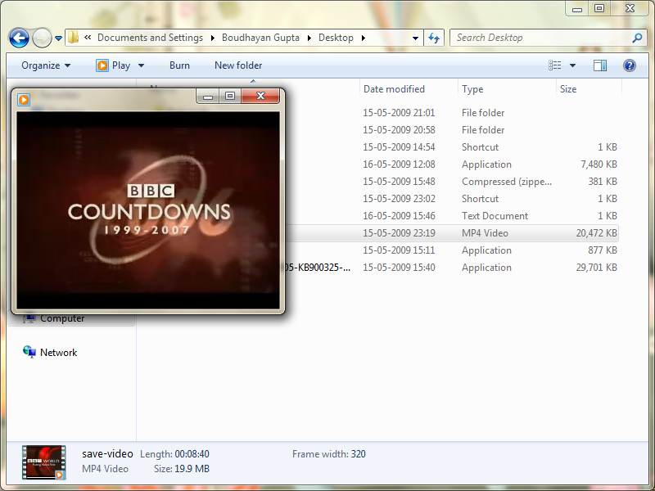Toggle the preview pane button
The image size is (655, 491).
click(x=600, y=65)
